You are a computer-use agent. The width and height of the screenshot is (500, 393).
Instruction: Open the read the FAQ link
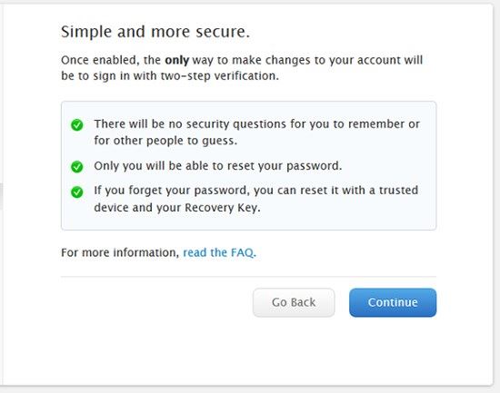[x=219, y=252]
